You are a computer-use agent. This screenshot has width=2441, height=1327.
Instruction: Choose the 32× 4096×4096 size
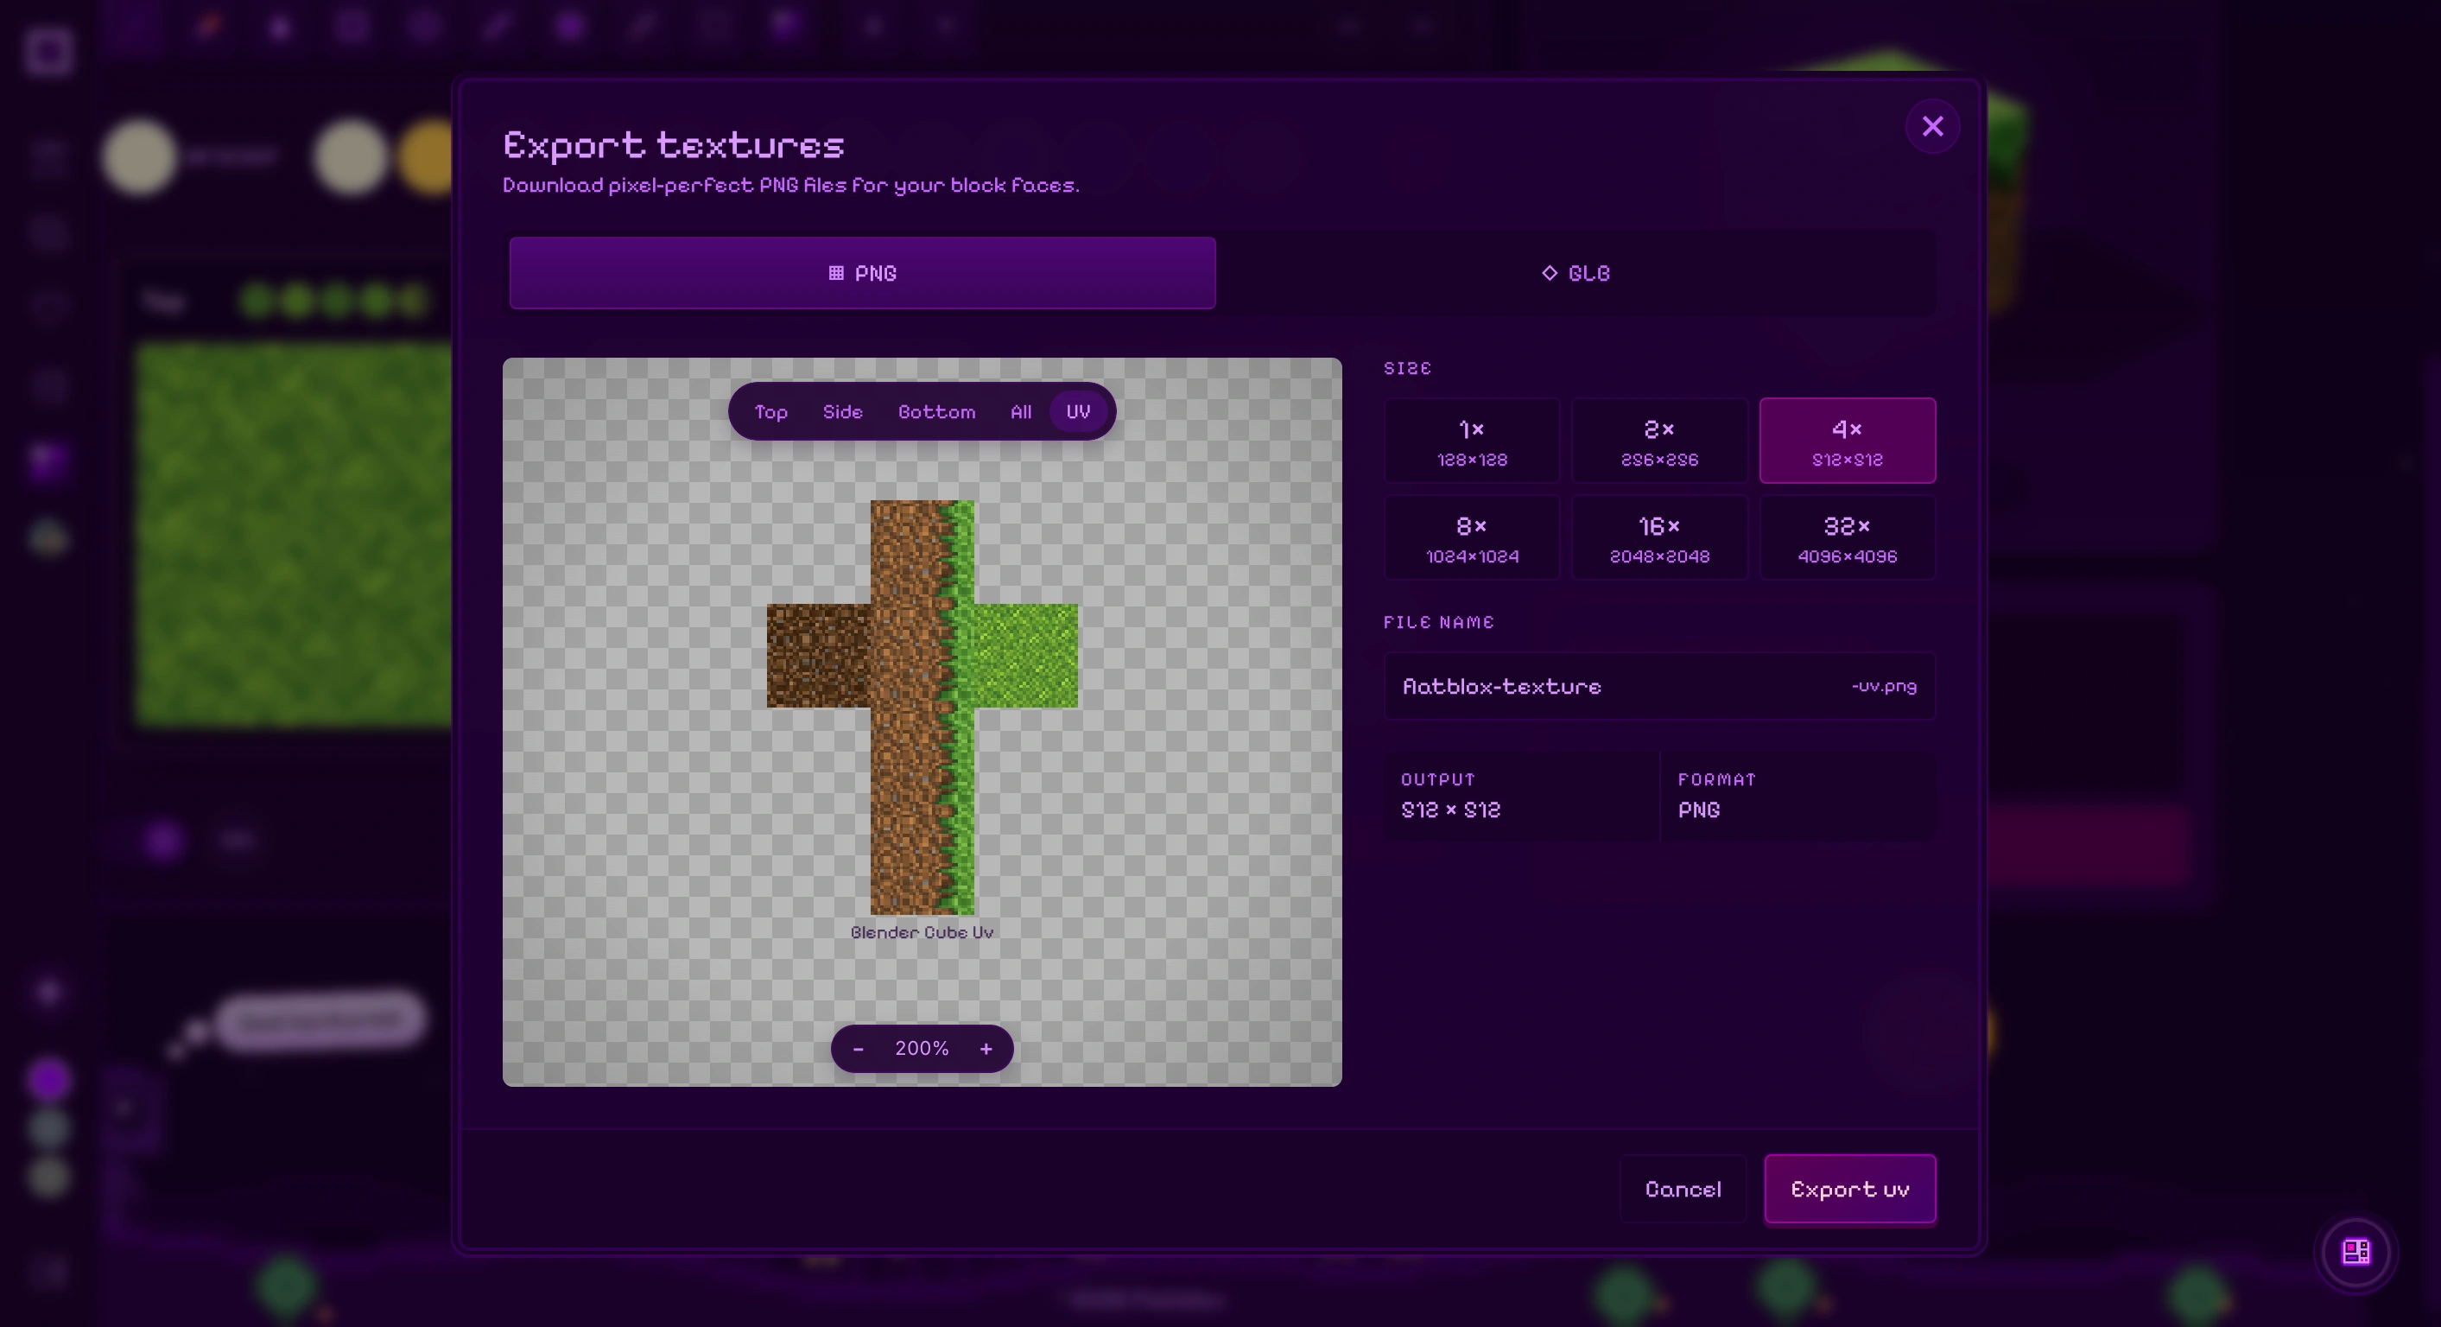pos(1847,538)
